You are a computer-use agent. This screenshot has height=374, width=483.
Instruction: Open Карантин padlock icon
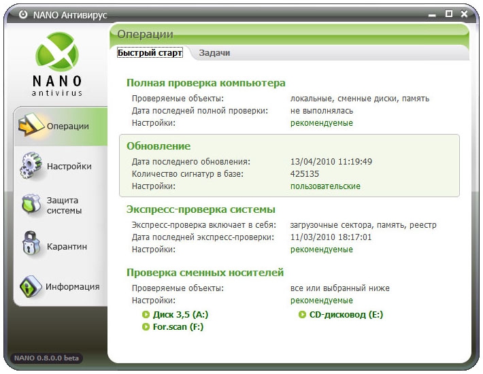[31, 246]
